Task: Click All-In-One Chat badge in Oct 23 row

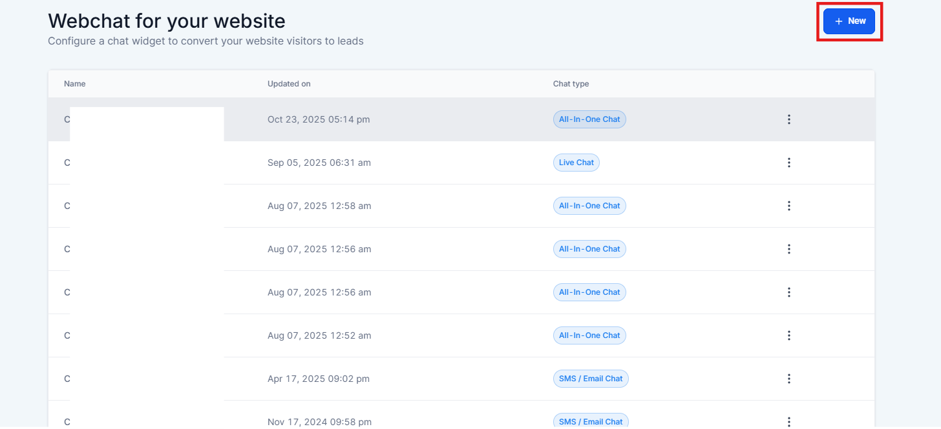Action: (589, 119)
